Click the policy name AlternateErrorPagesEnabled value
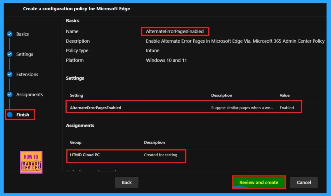331x196 pixels. coord(175,31)
